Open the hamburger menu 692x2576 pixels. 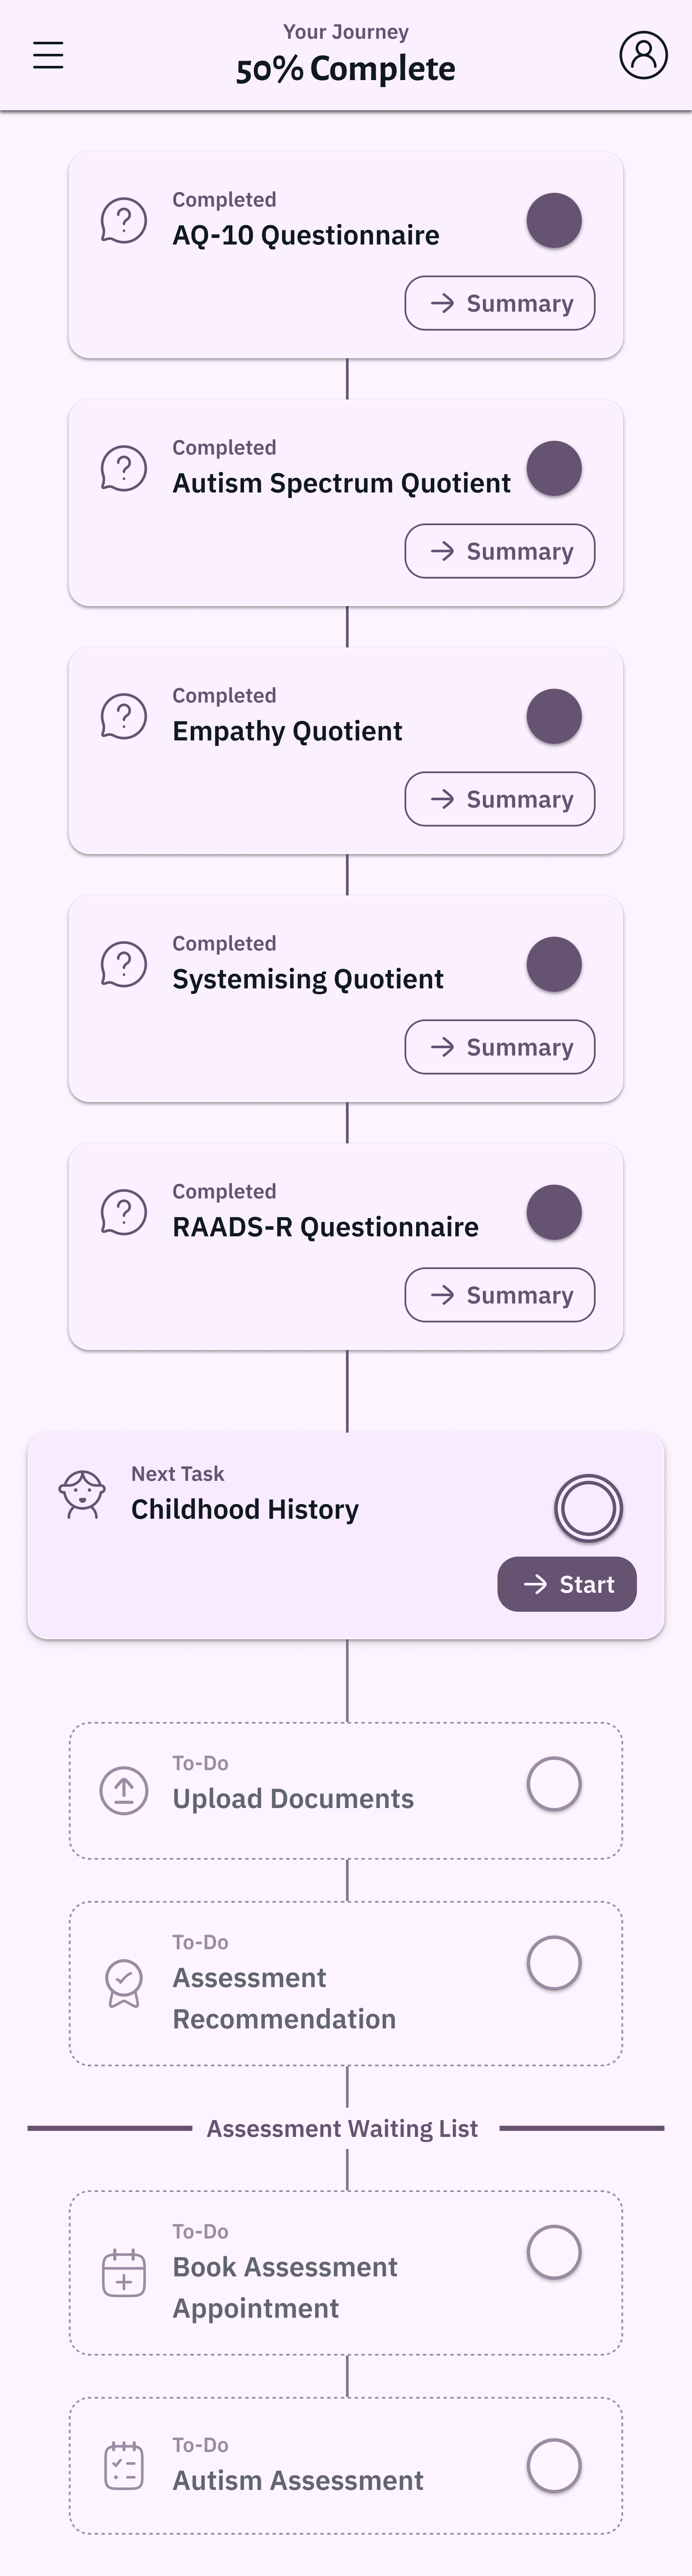click(48, 55)
